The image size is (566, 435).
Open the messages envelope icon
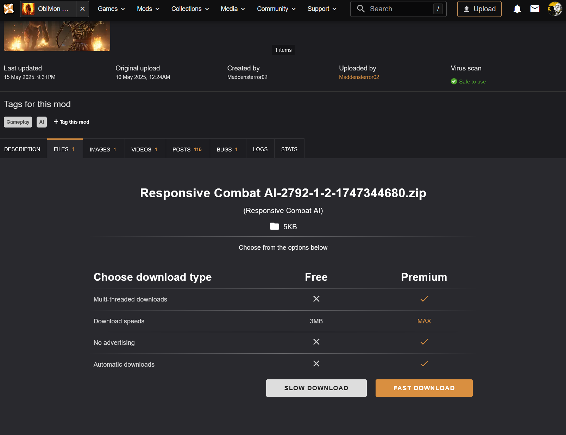click(535, 9)
